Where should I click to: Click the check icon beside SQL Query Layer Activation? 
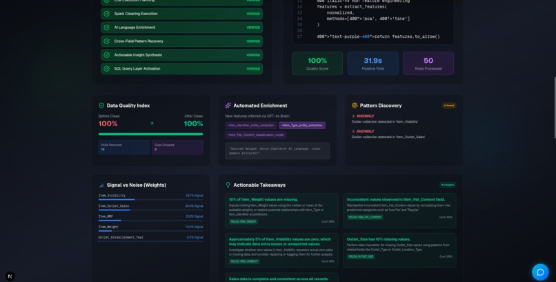(106, 69)
